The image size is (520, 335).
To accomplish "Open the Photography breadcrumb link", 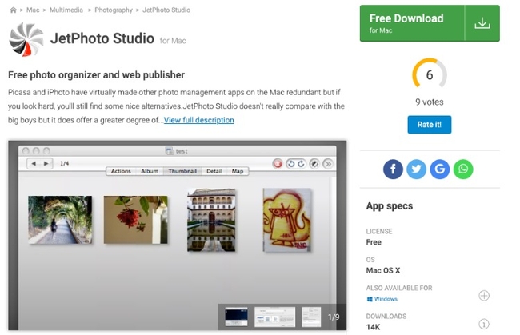I will [114, 10].
